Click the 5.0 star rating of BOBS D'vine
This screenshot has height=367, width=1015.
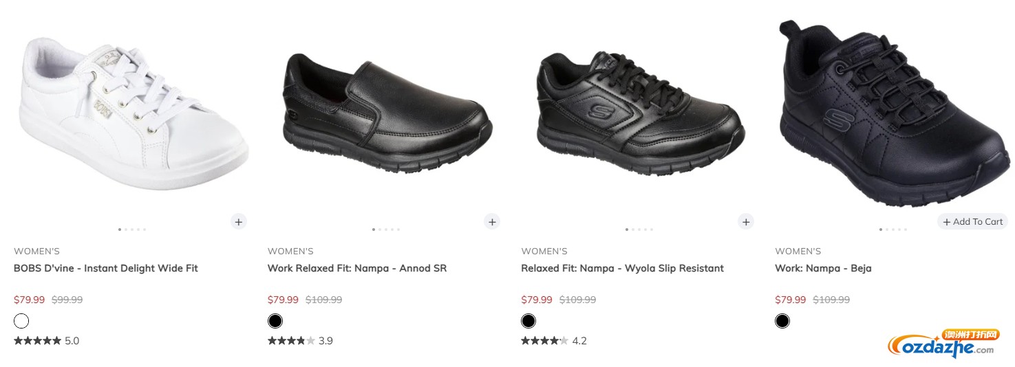tap(45, 341)
